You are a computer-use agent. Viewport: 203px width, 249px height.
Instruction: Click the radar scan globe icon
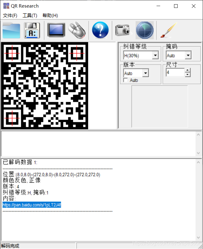(x=145, y=30)
